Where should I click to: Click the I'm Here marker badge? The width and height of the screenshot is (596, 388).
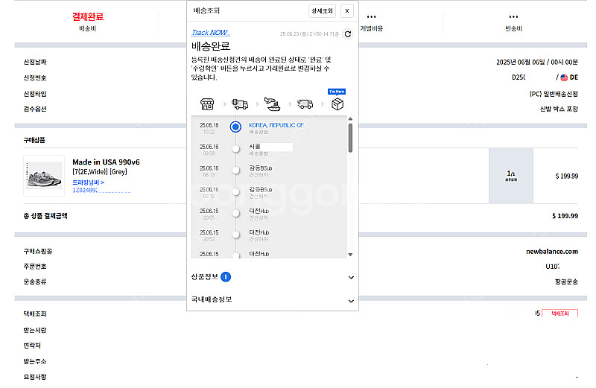[x=337, y=92]
